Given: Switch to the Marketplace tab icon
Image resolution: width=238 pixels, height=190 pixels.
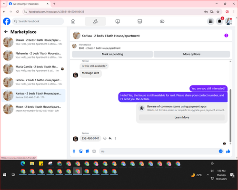Looking at the screenshot, I should click(140, 21).
